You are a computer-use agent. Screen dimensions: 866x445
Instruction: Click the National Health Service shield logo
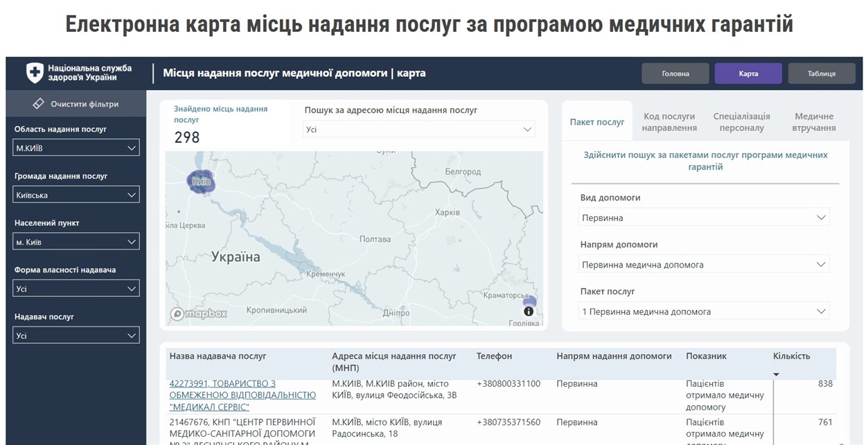point(35,73)
